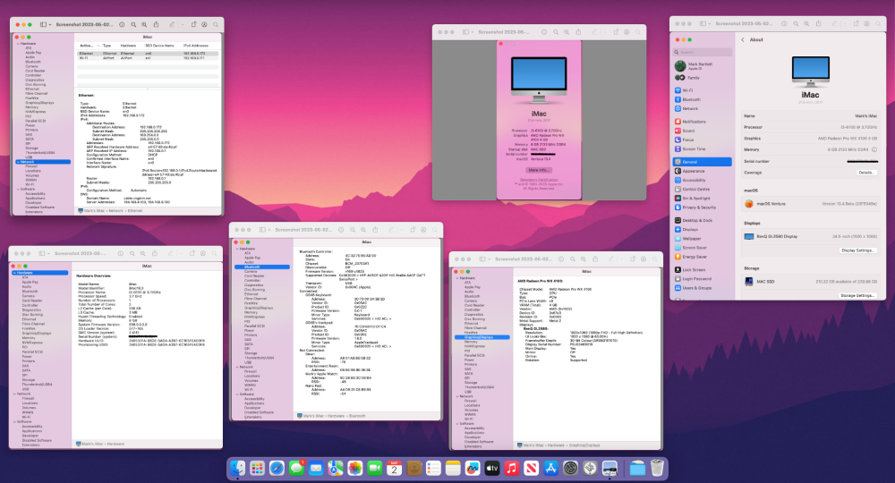895x483 pixels.
Task: Zoom in on the Bluetooth screenshot window
Action: tap(363, 230)
